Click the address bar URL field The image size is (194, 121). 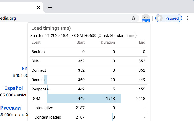coord(61,18)
